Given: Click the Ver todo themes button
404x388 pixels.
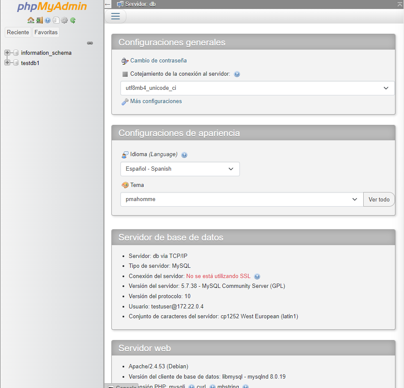Looking at the screenshot, I should pos(379,199).
